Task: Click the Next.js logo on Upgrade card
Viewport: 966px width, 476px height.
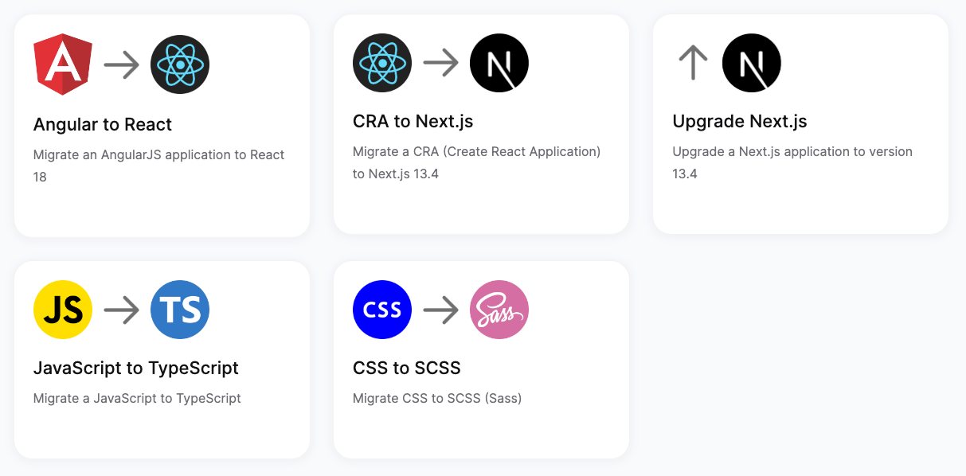Action: pyautogui.click(x=750, y=63)
